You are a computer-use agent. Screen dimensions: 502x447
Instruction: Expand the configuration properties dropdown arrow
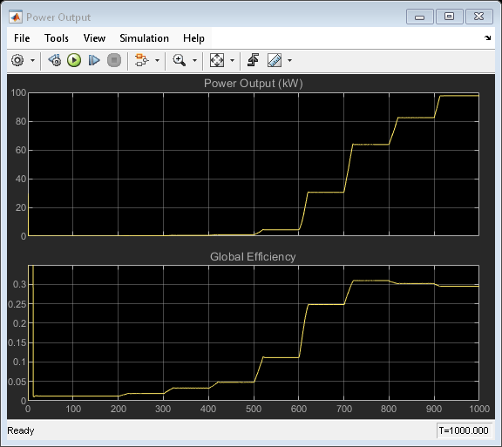click(32, 60)
